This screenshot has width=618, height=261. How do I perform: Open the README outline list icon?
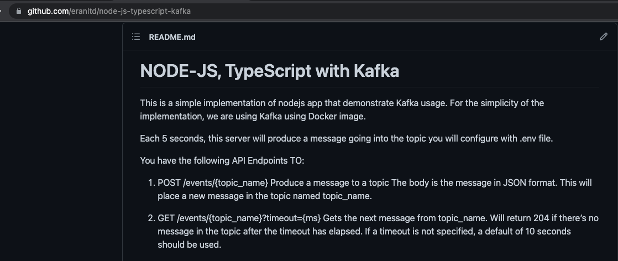click(136, 36)
